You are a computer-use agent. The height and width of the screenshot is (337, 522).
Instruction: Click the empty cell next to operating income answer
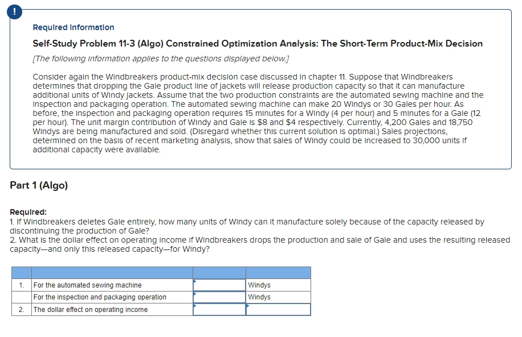click(278, 309)
